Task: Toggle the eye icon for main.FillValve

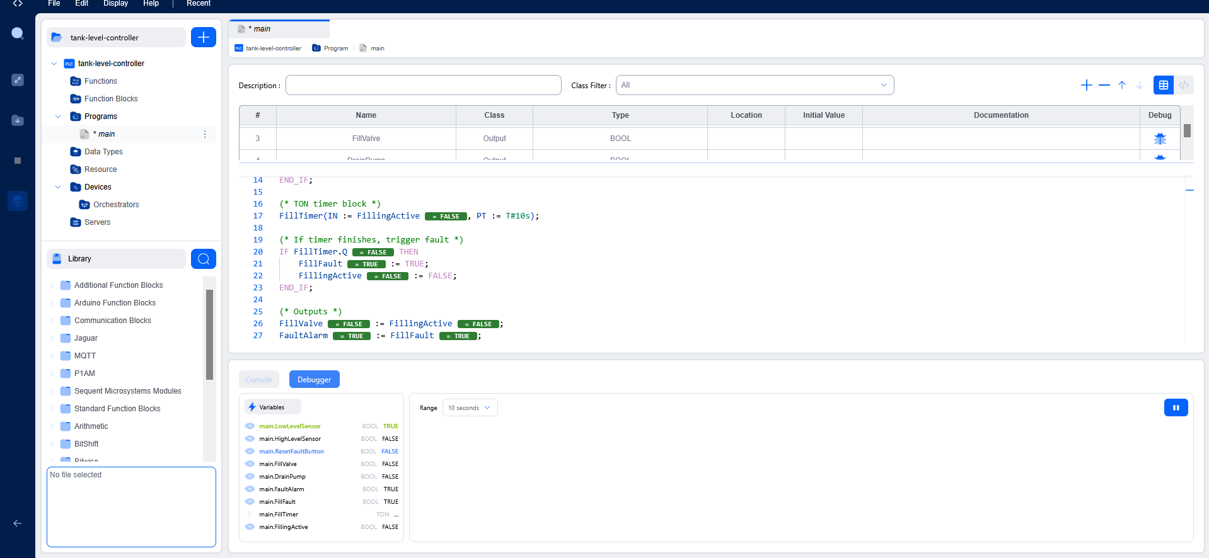Action: (250, 464)
